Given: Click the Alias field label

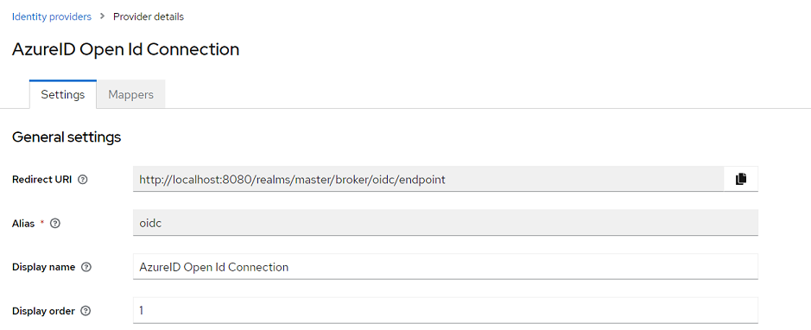Looking at the screenshot, I should (x=23, y=224).
